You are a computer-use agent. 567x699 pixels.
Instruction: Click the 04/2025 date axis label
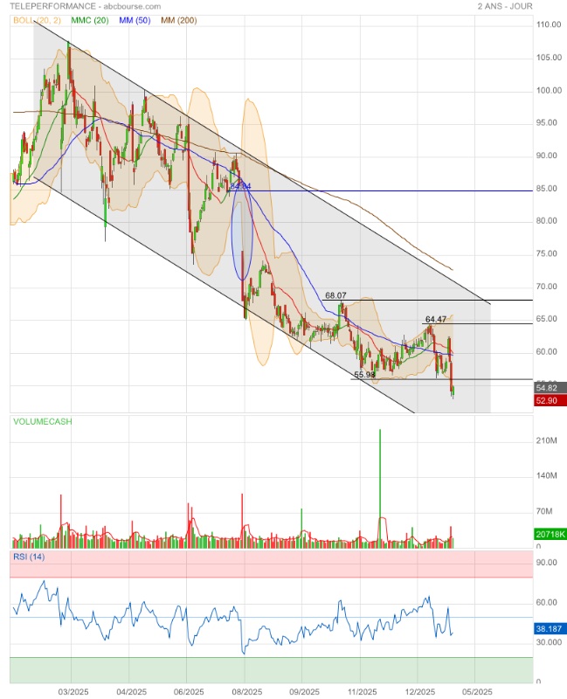[131, 692]
